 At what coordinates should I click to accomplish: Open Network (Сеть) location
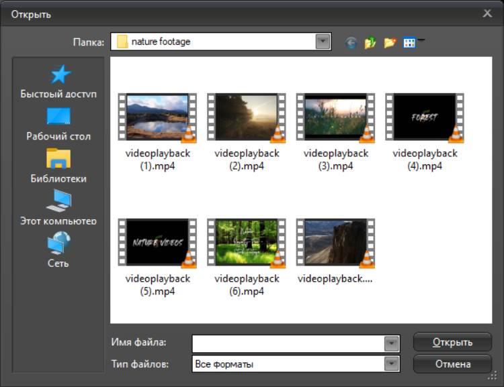pos(58,250)
